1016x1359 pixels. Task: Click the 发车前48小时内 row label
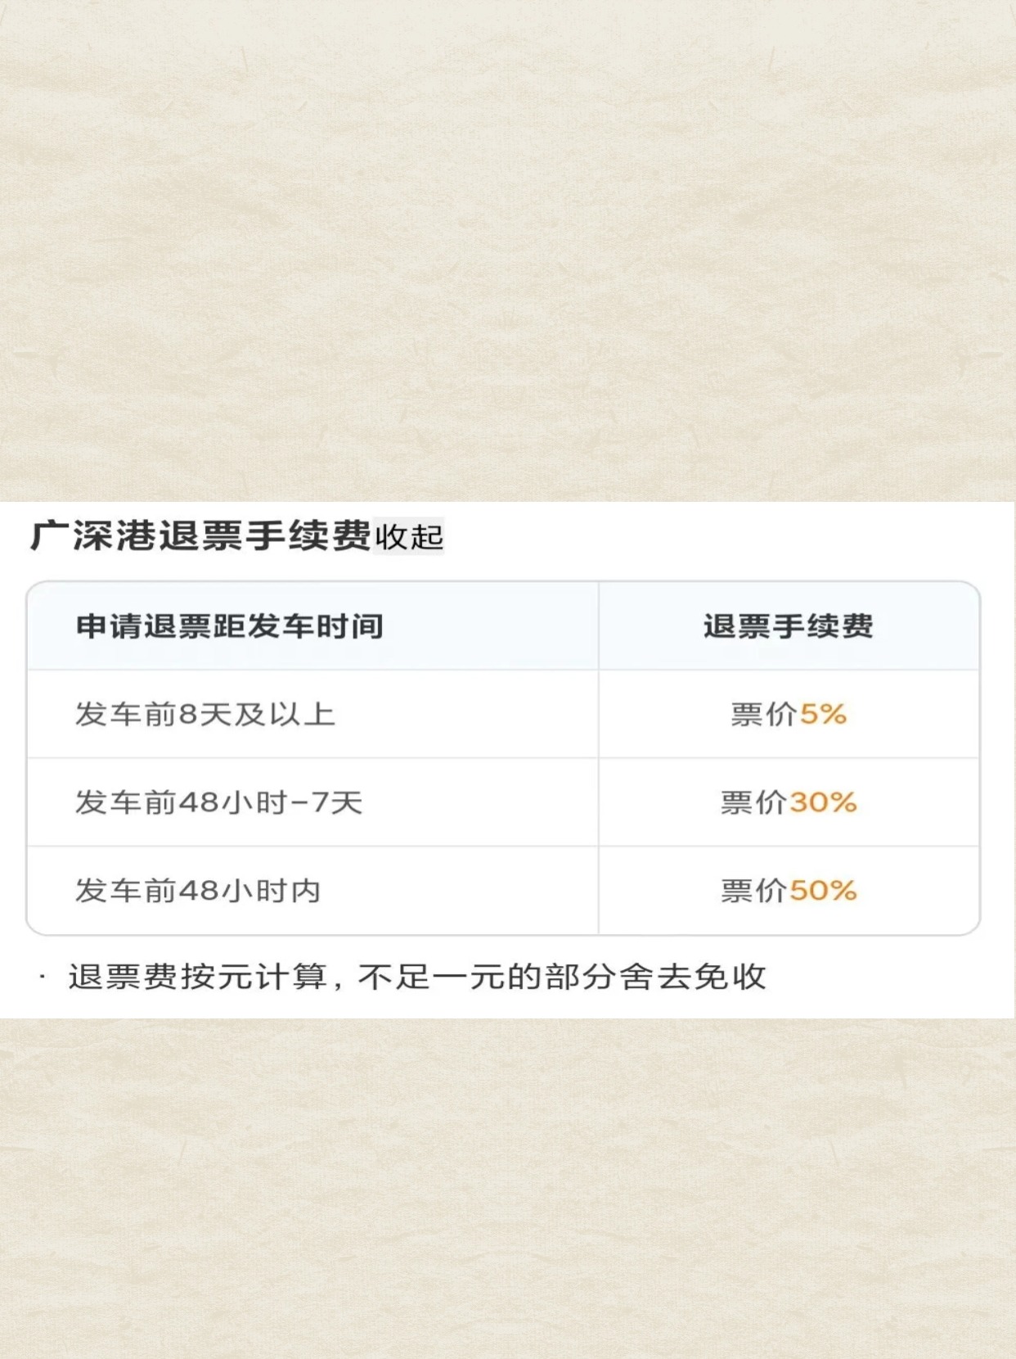point(198,891)
